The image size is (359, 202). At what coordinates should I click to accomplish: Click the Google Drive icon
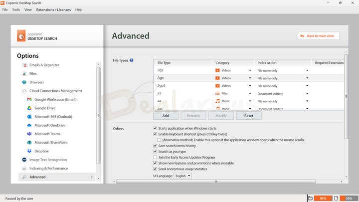point(29,108)
